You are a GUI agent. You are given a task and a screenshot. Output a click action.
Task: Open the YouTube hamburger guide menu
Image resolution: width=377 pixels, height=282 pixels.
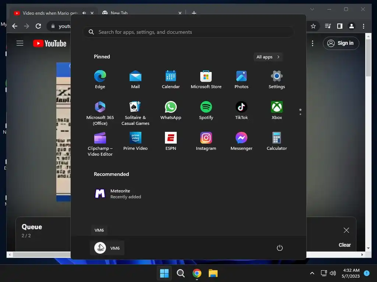point(20,43)
